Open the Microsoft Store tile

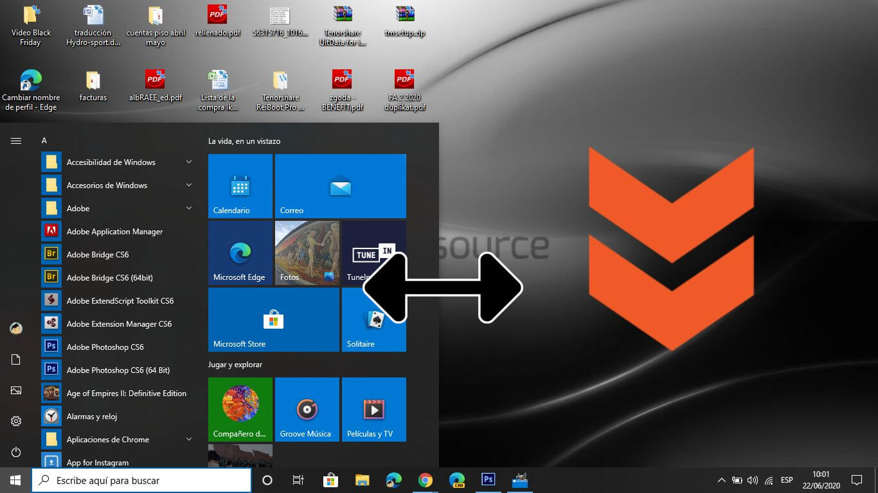[x=274, y=320]
